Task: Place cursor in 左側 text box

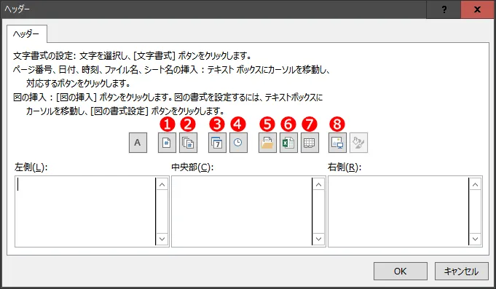Action: tap(85, 212)
